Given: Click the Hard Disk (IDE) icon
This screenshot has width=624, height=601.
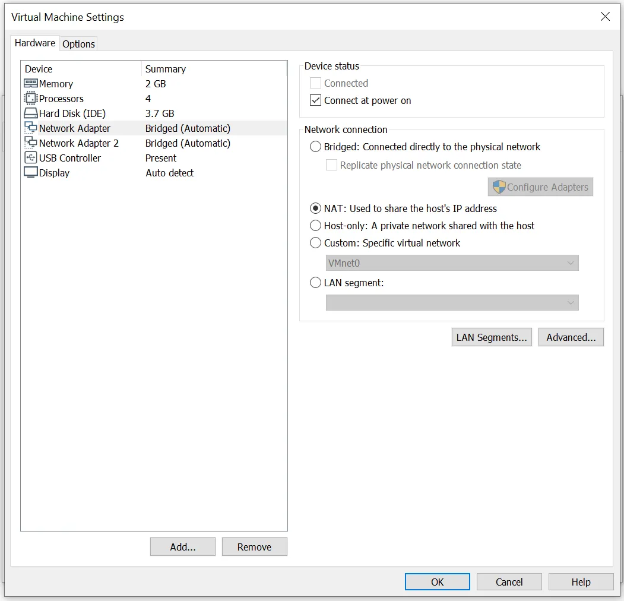Looking at the screenshot, I should [31, 113].
